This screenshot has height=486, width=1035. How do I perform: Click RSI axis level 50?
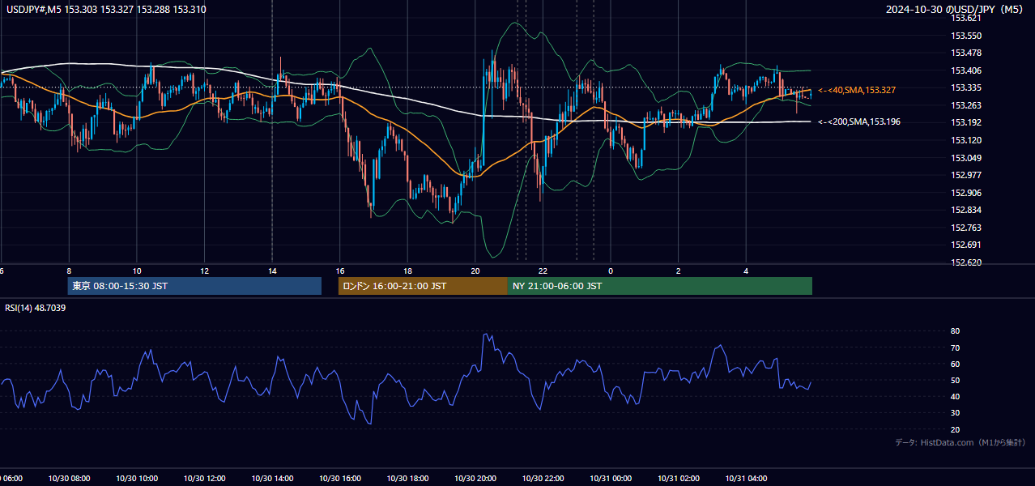coord(955,380)
